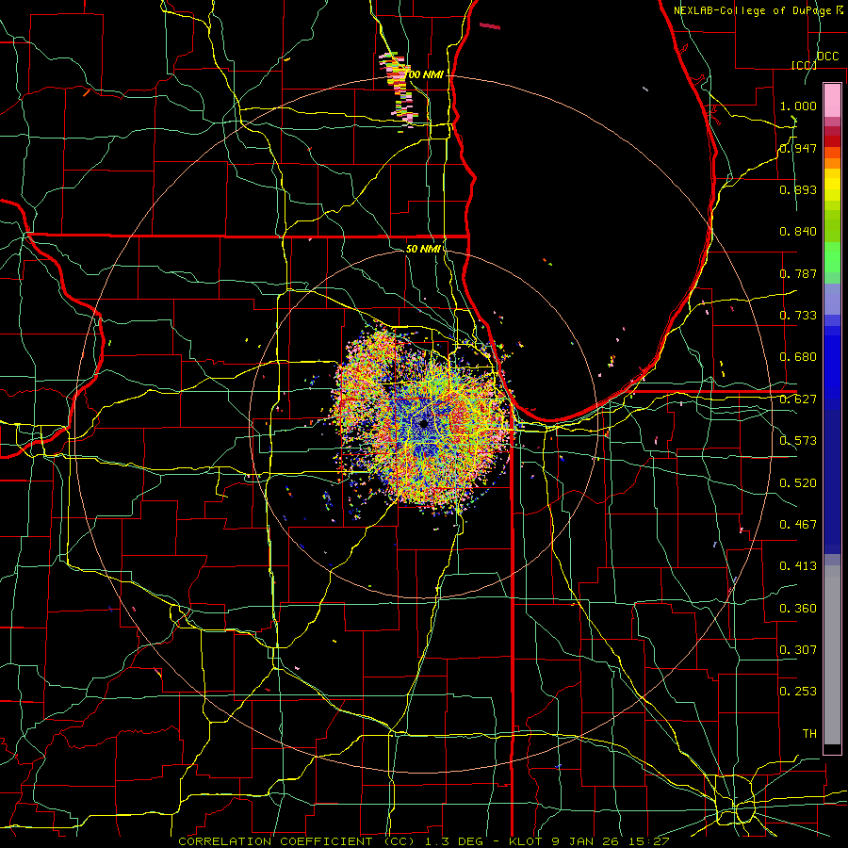Select the 0.520 scale value

pyautogui.click(x=798, y=483)
